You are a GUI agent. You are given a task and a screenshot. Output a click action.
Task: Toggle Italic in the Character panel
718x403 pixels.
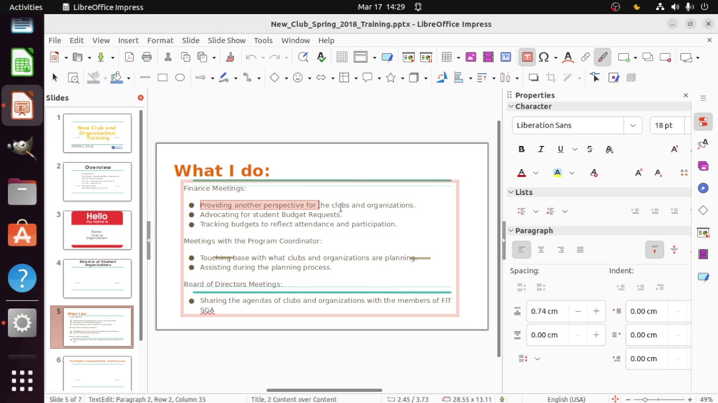tap(541, 149)
